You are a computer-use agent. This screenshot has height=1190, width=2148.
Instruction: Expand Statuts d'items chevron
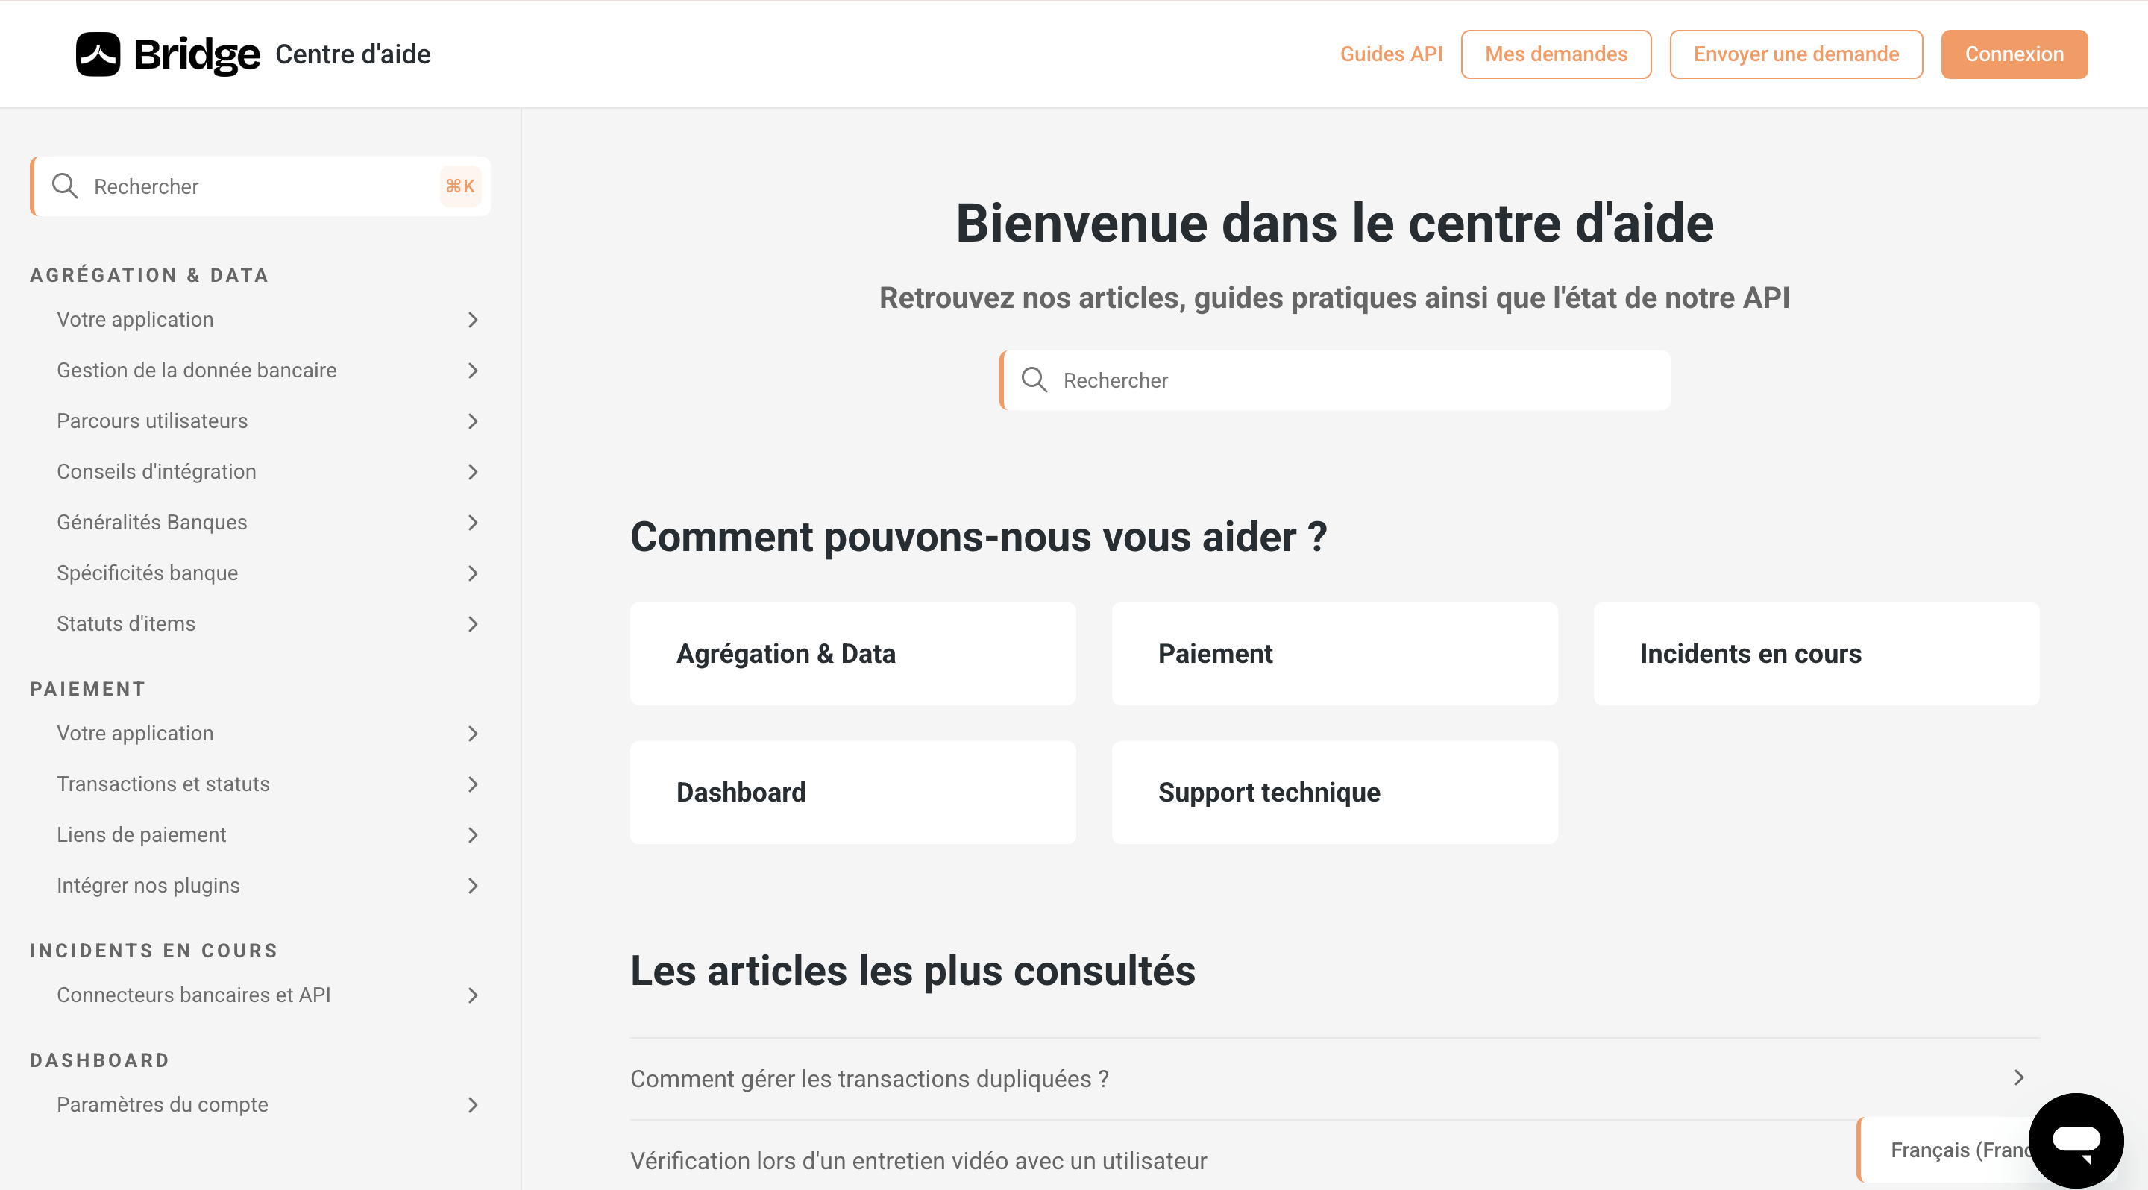click(x=473, y=624)
